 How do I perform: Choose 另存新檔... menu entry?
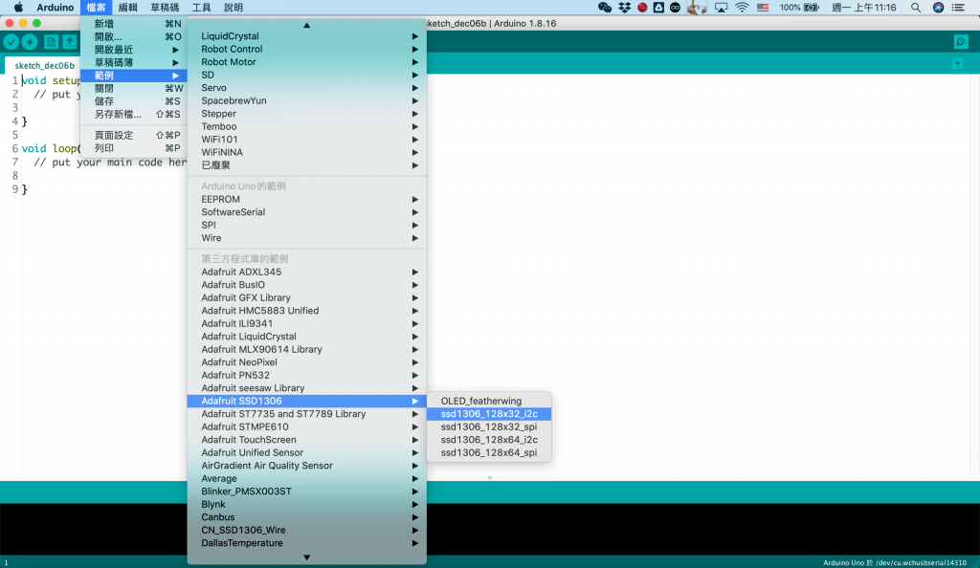[x=134, y=114]
